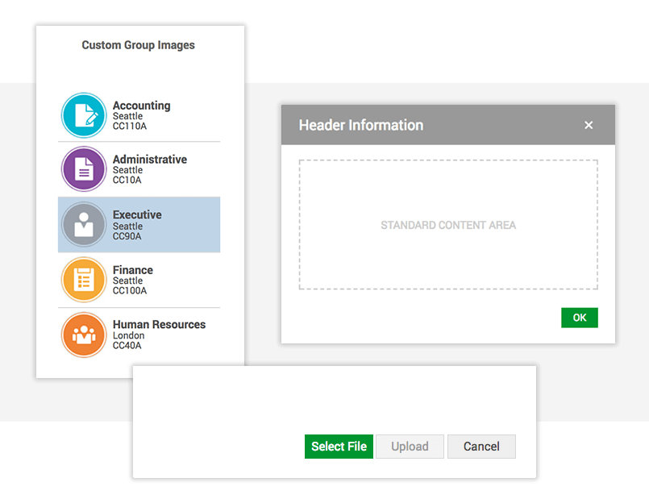Click the CC100A cost center code
The image size is (649, 503).
tap(130, 291)
